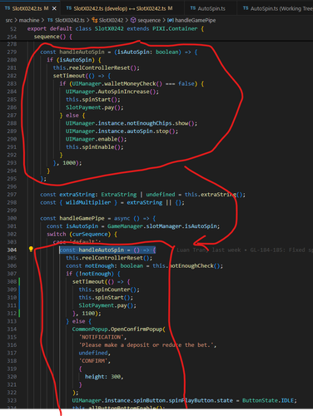Open the AutoSpin.ts tab
The width and height of the screenshot is (313, 416).
pyautogui.click(x=211, y=8)
